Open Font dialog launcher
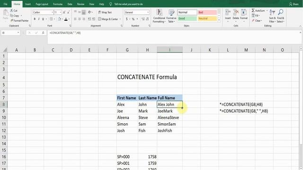The width and height of the screenshot is (303, 170). coord(71,25)
